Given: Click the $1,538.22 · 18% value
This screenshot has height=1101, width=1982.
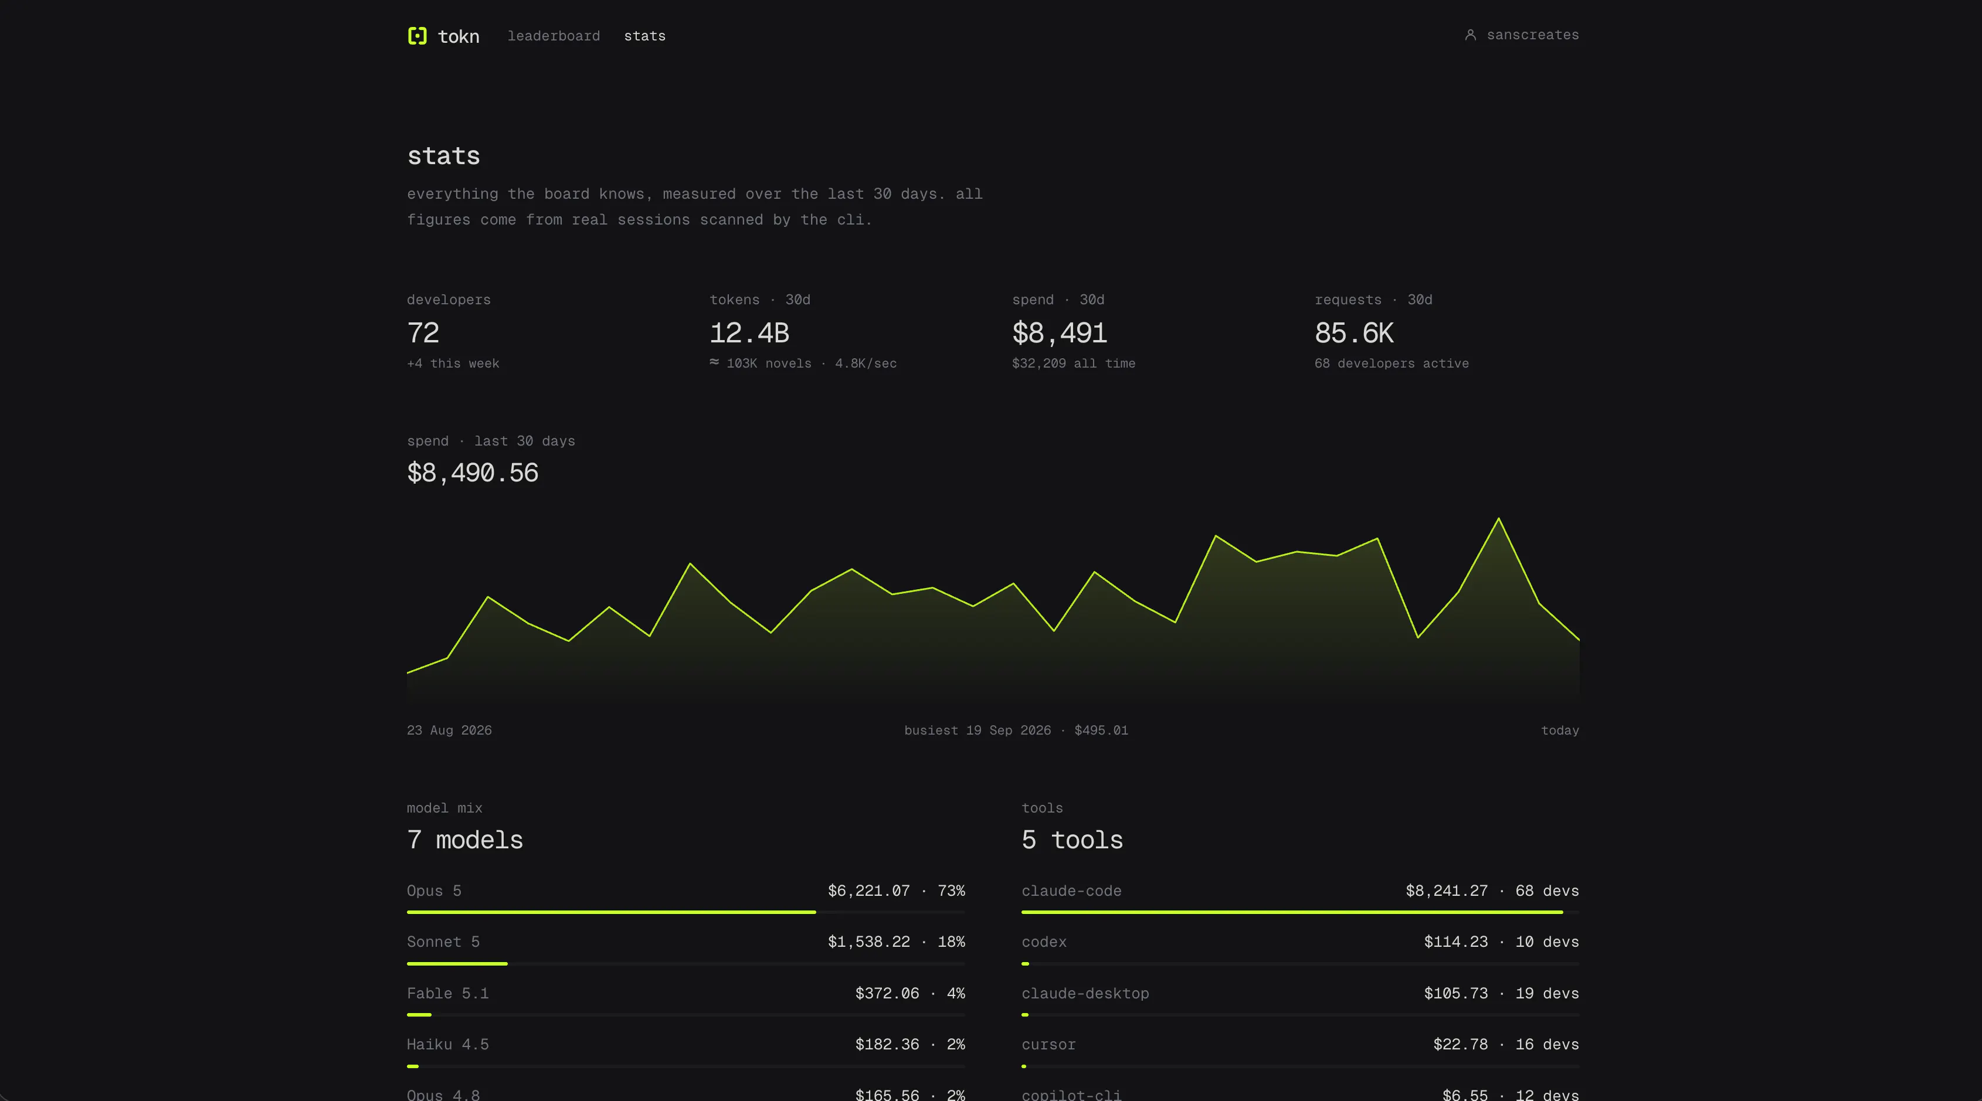Looking at the screenshot, I should 897,942.
